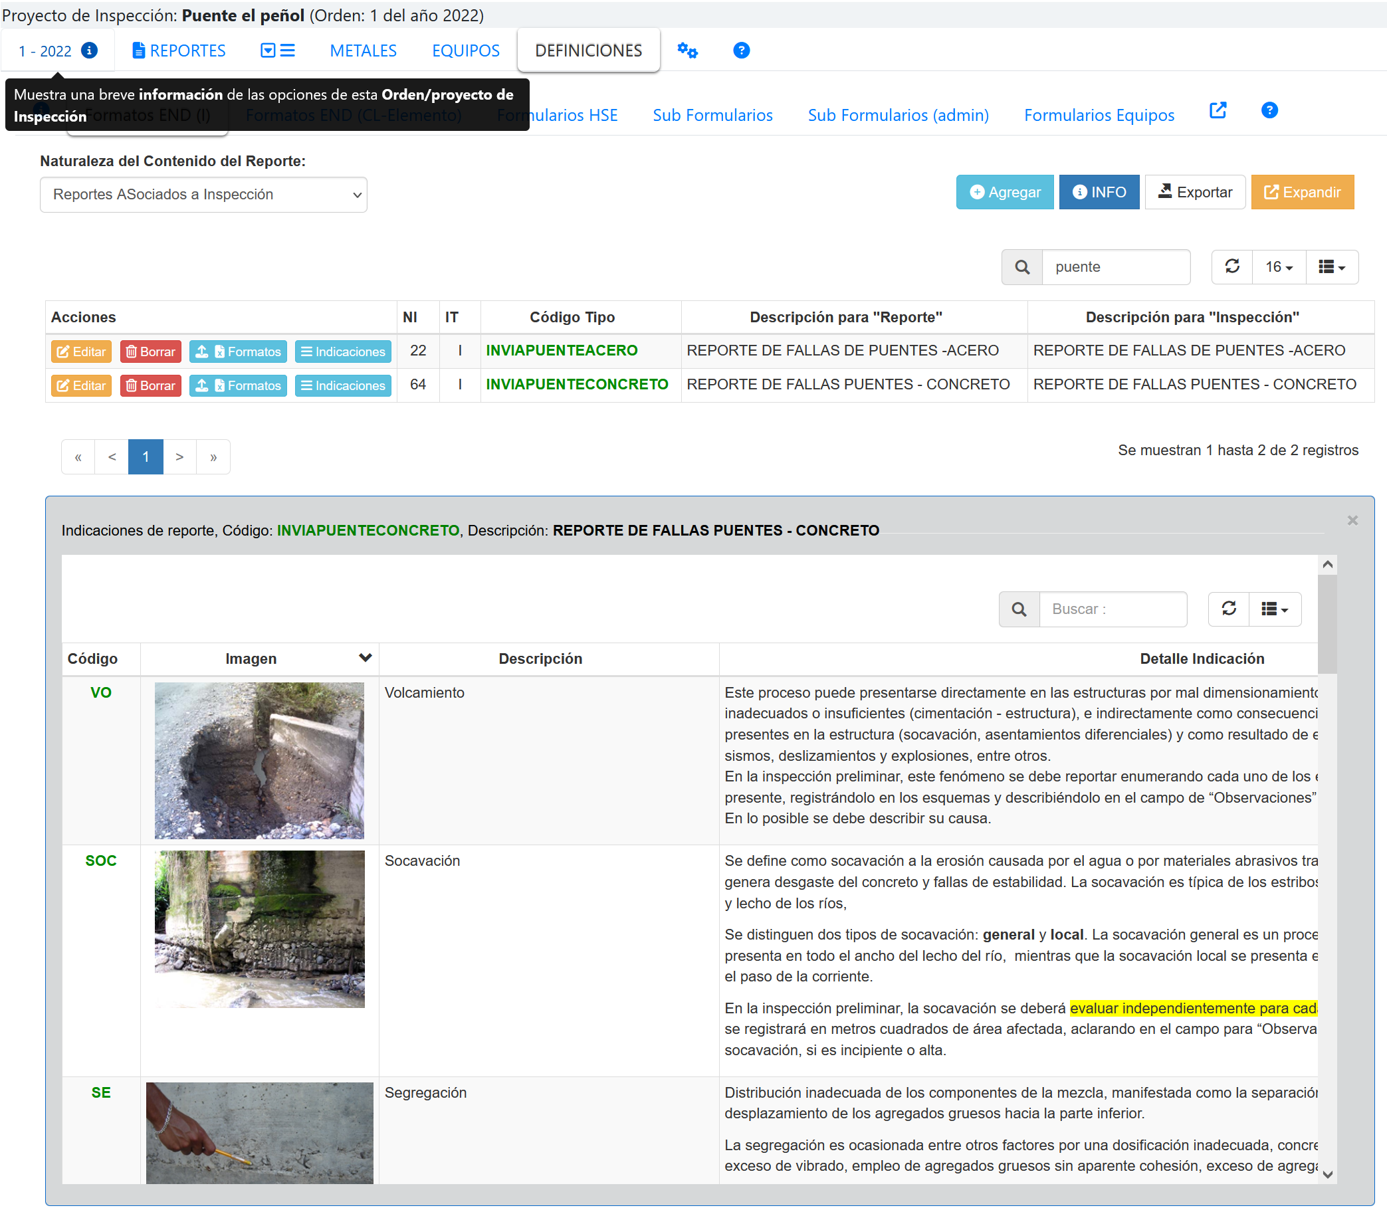Image resolution: width=1387 pixels, height=1212 pixels.
Task: Open the 16 rows-per-page dropdown
Action: pos(1279,267)
